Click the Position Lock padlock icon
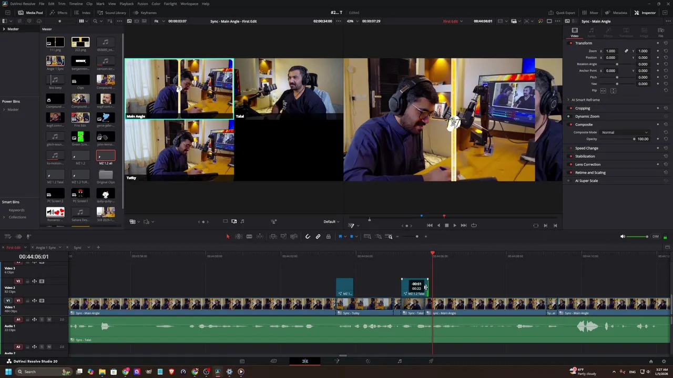673x378 pixels. click(329, 237)
